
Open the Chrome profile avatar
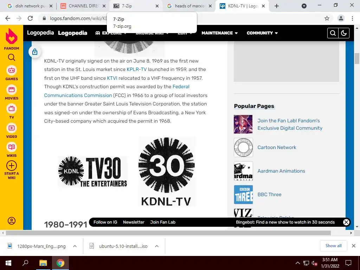pyautogui.click(x=341, y=18)
